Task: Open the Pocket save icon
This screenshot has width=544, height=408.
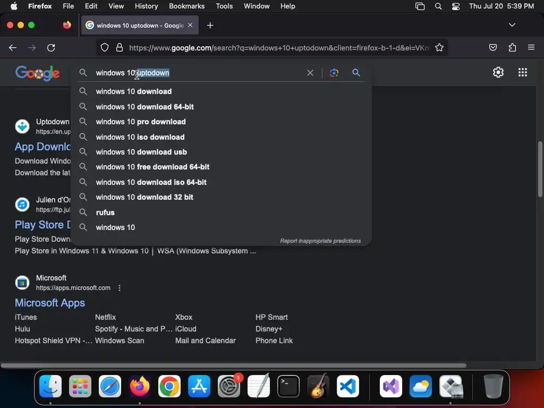Action: tap(492, 47)
